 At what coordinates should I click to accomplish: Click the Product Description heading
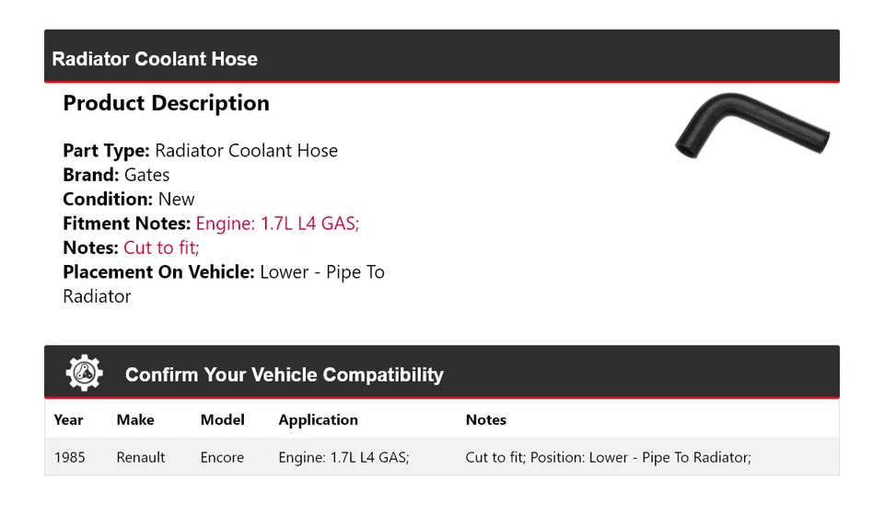166,103
